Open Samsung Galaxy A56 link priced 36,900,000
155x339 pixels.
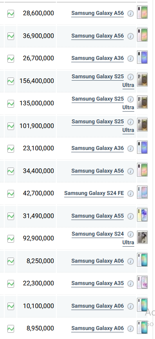pos(97,36)
